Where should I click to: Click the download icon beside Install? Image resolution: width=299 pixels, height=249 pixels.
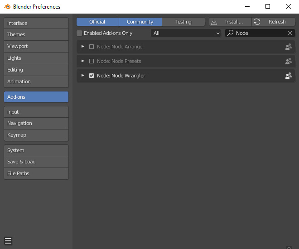point(214,22)
